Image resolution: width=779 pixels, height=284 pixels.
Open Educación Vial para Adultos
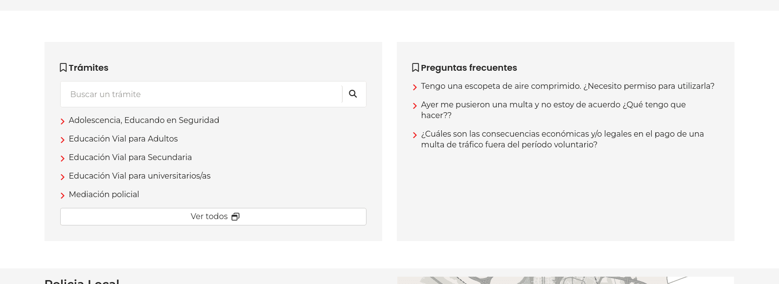point(123,139)
